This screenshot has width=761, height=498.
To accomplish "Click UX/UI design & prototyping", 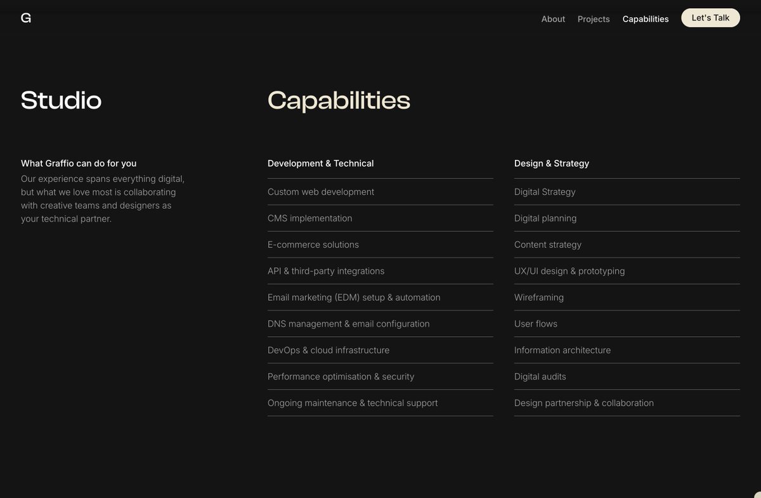I will [x=569, y=270].
